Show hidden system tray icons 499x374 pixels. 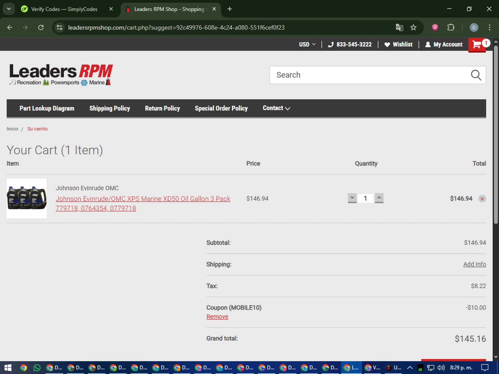(410, 367)
